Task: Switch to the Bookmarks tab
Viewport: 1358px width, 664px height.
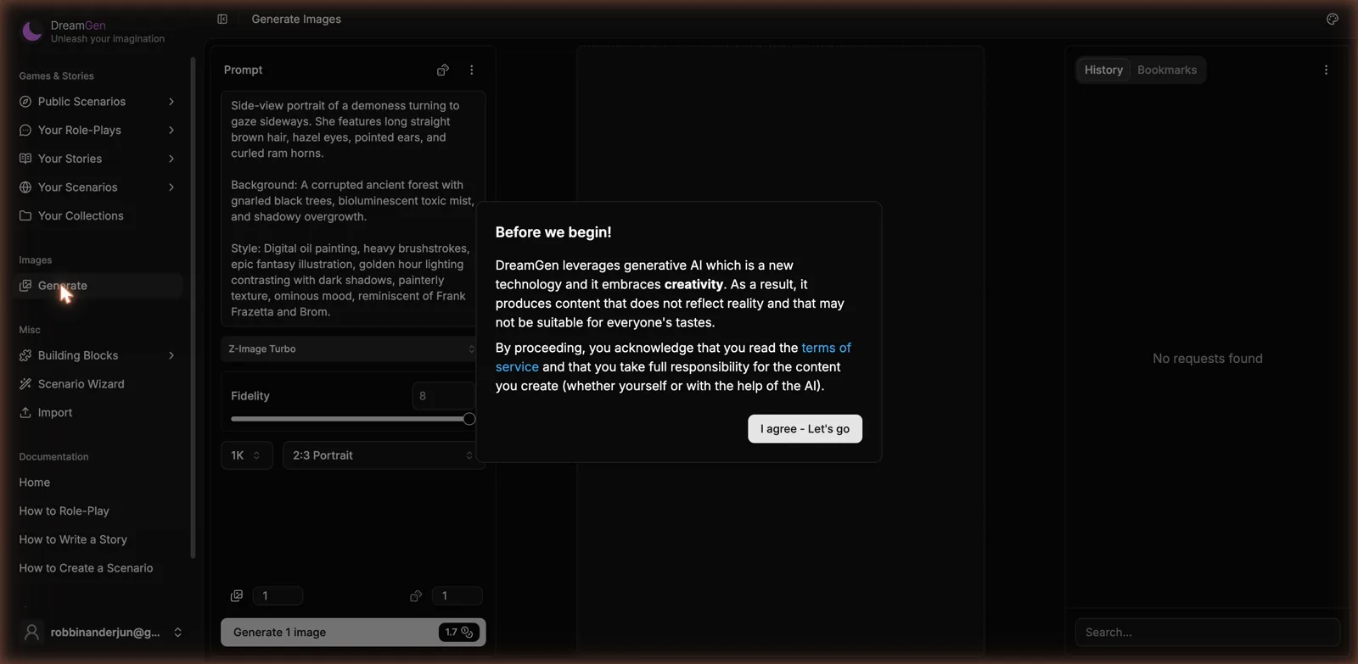Action: [x=1167, y=70]
